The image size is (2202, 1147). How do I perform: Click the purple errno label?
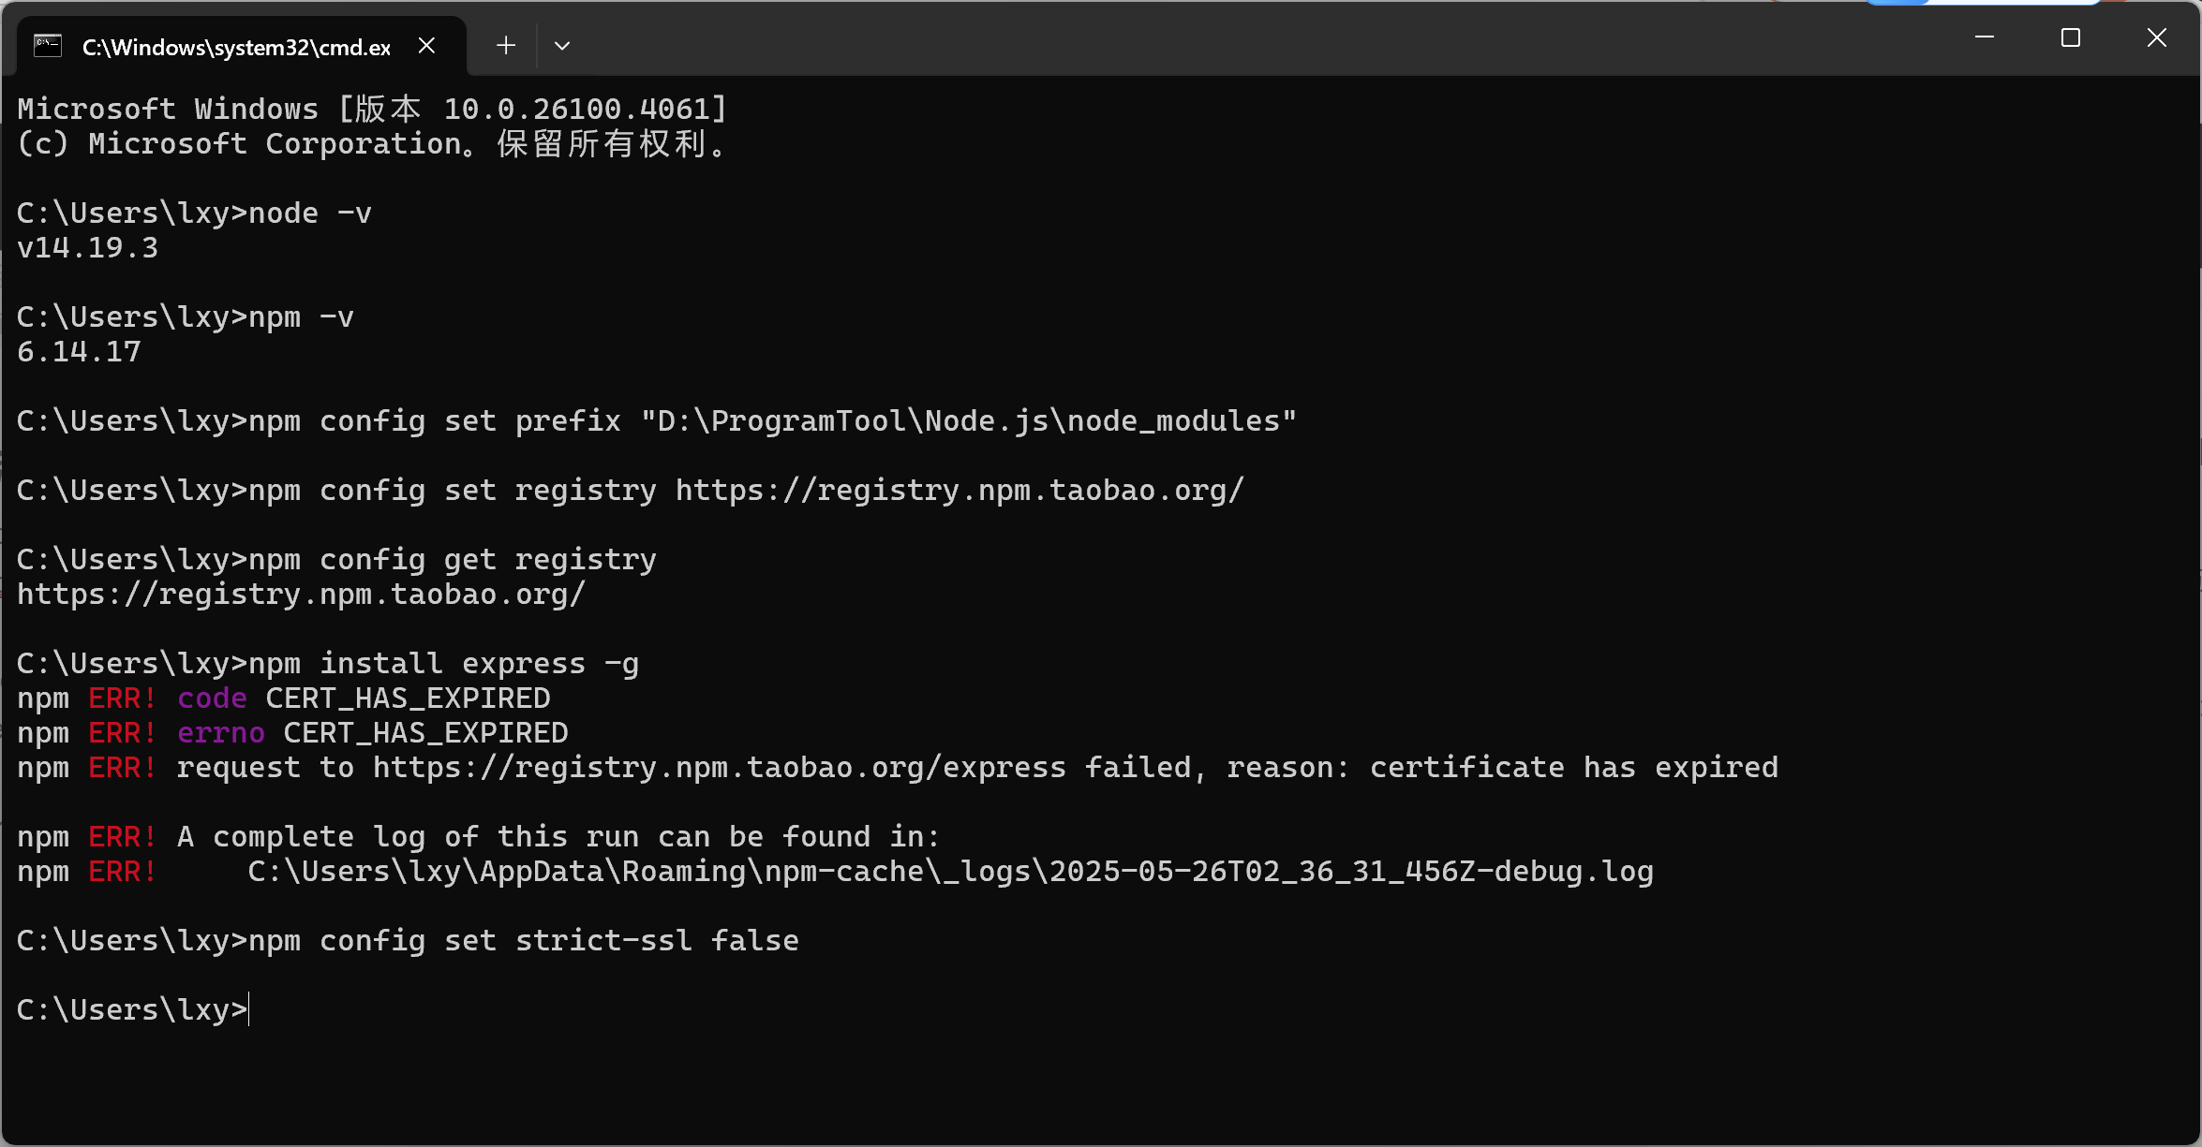point(221,733)
